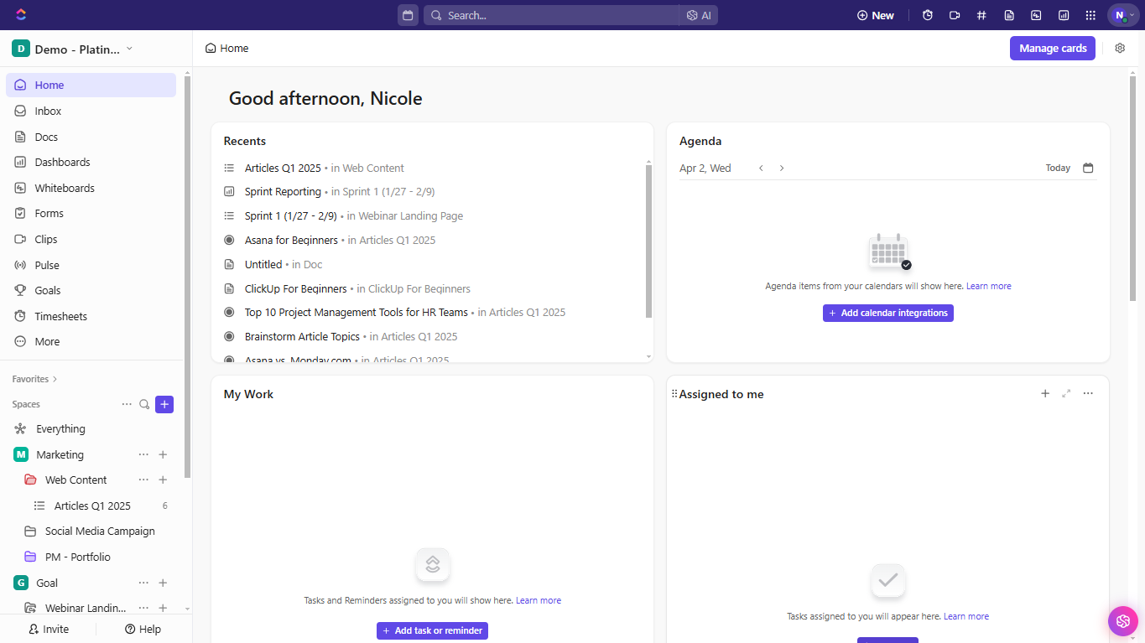Open ClickUp For Beginners recent doc
The height and width of the screenshot is (643, 1145).
(295, 288)
